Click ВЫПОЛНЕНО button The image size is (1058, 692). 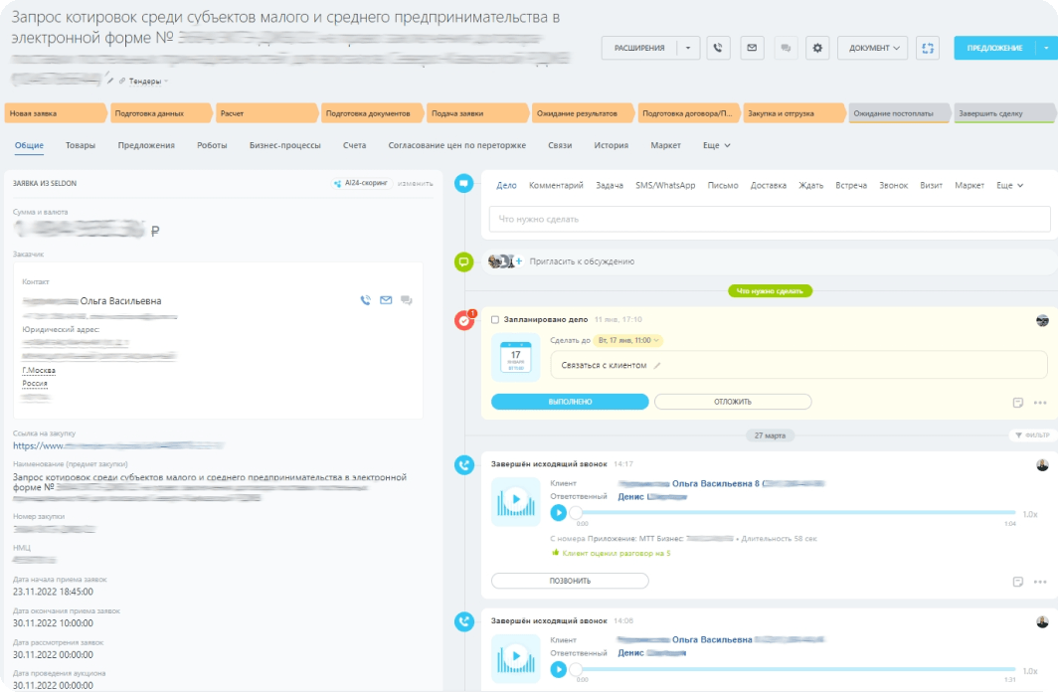[x=570, y=402]
